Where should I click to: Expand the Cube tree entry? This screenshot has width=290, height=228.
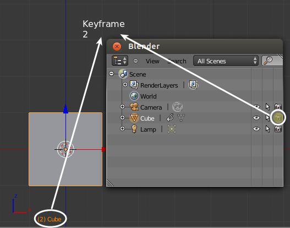tap(122, 118)
